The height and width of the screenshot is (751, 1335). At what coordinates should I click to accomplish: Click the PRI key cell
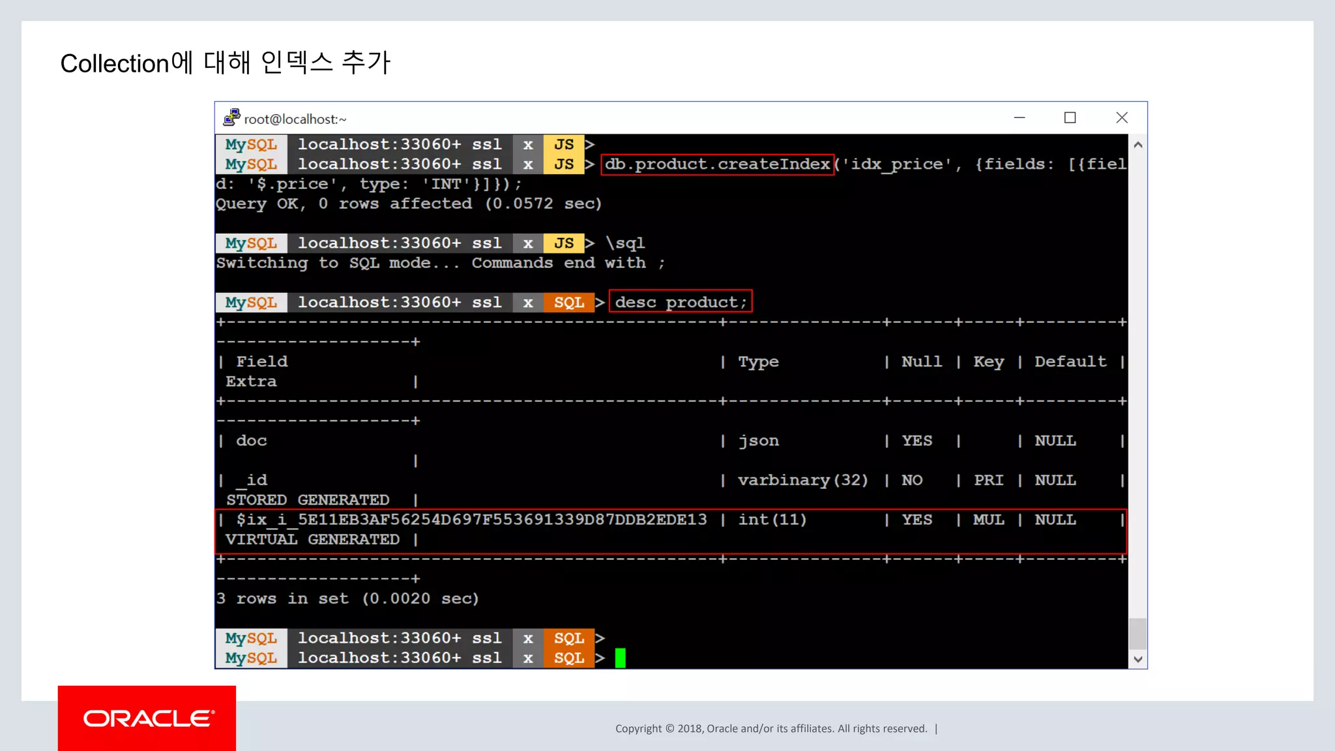989,480
